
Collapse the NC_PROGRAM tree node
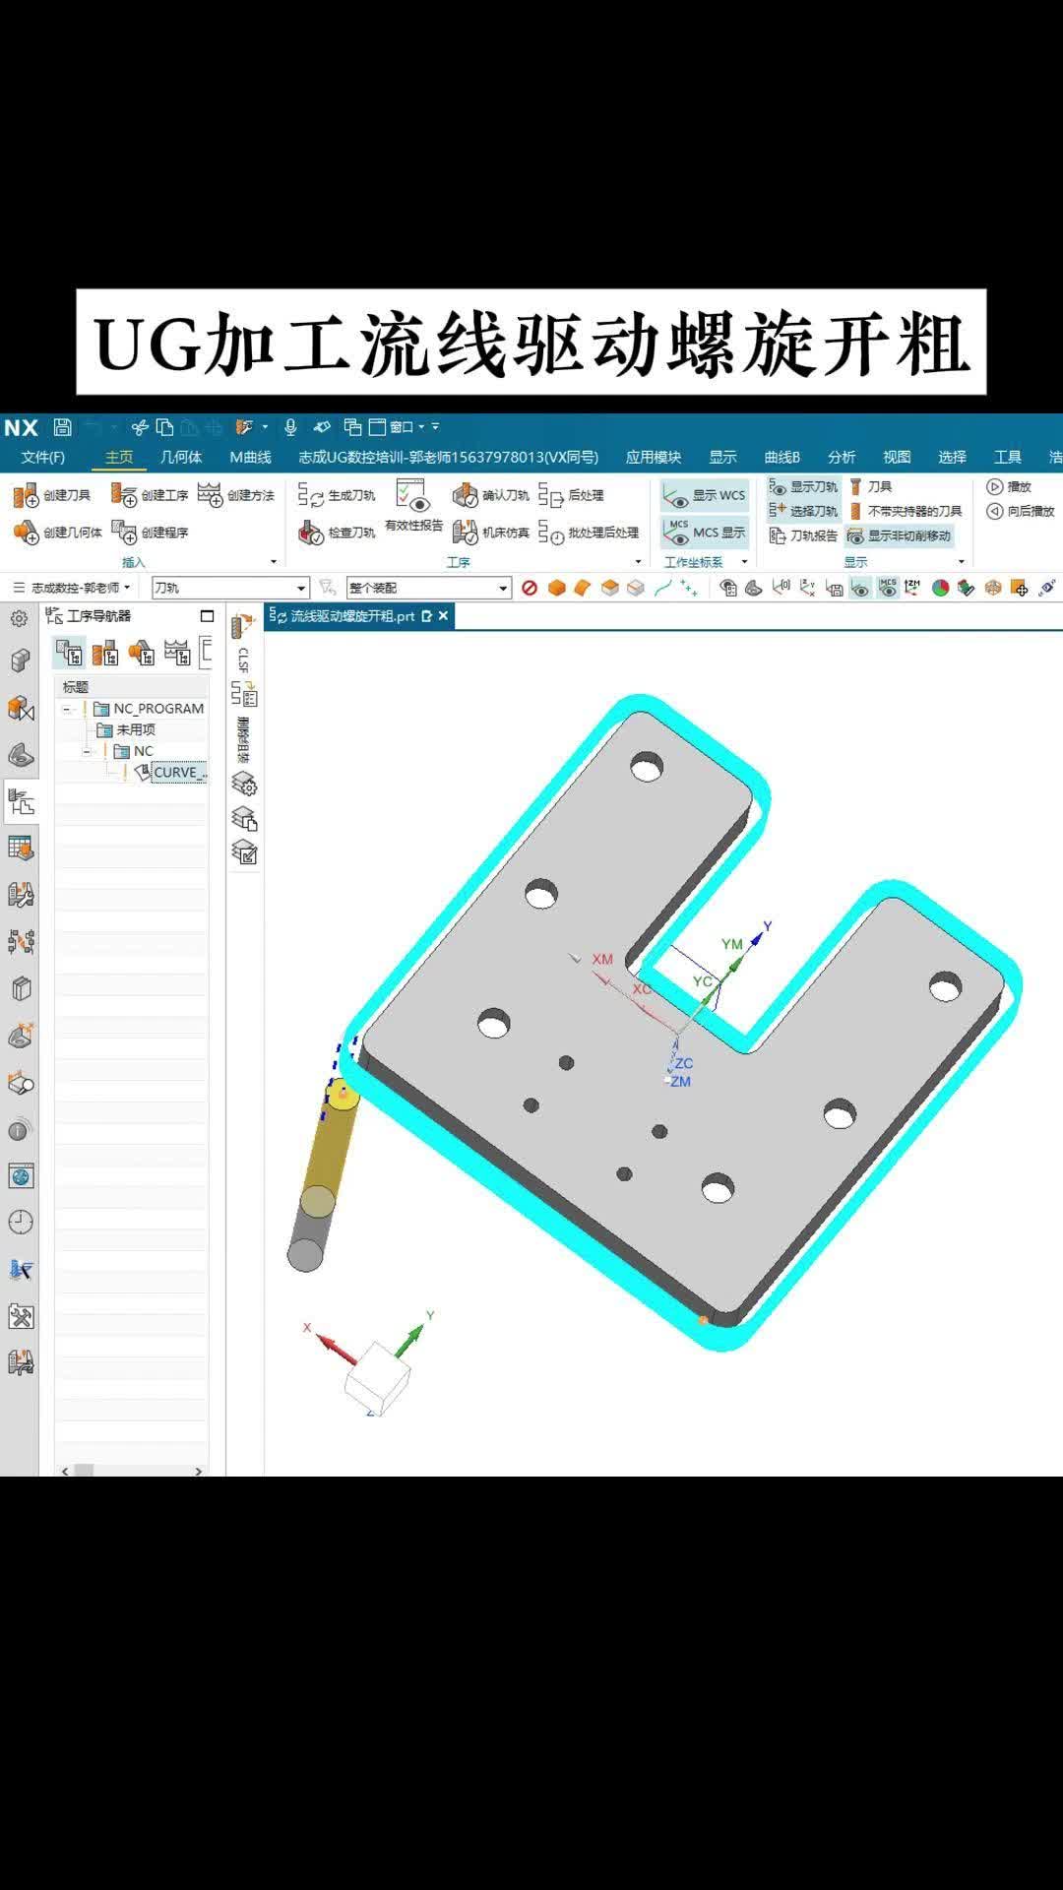[67, 709]
